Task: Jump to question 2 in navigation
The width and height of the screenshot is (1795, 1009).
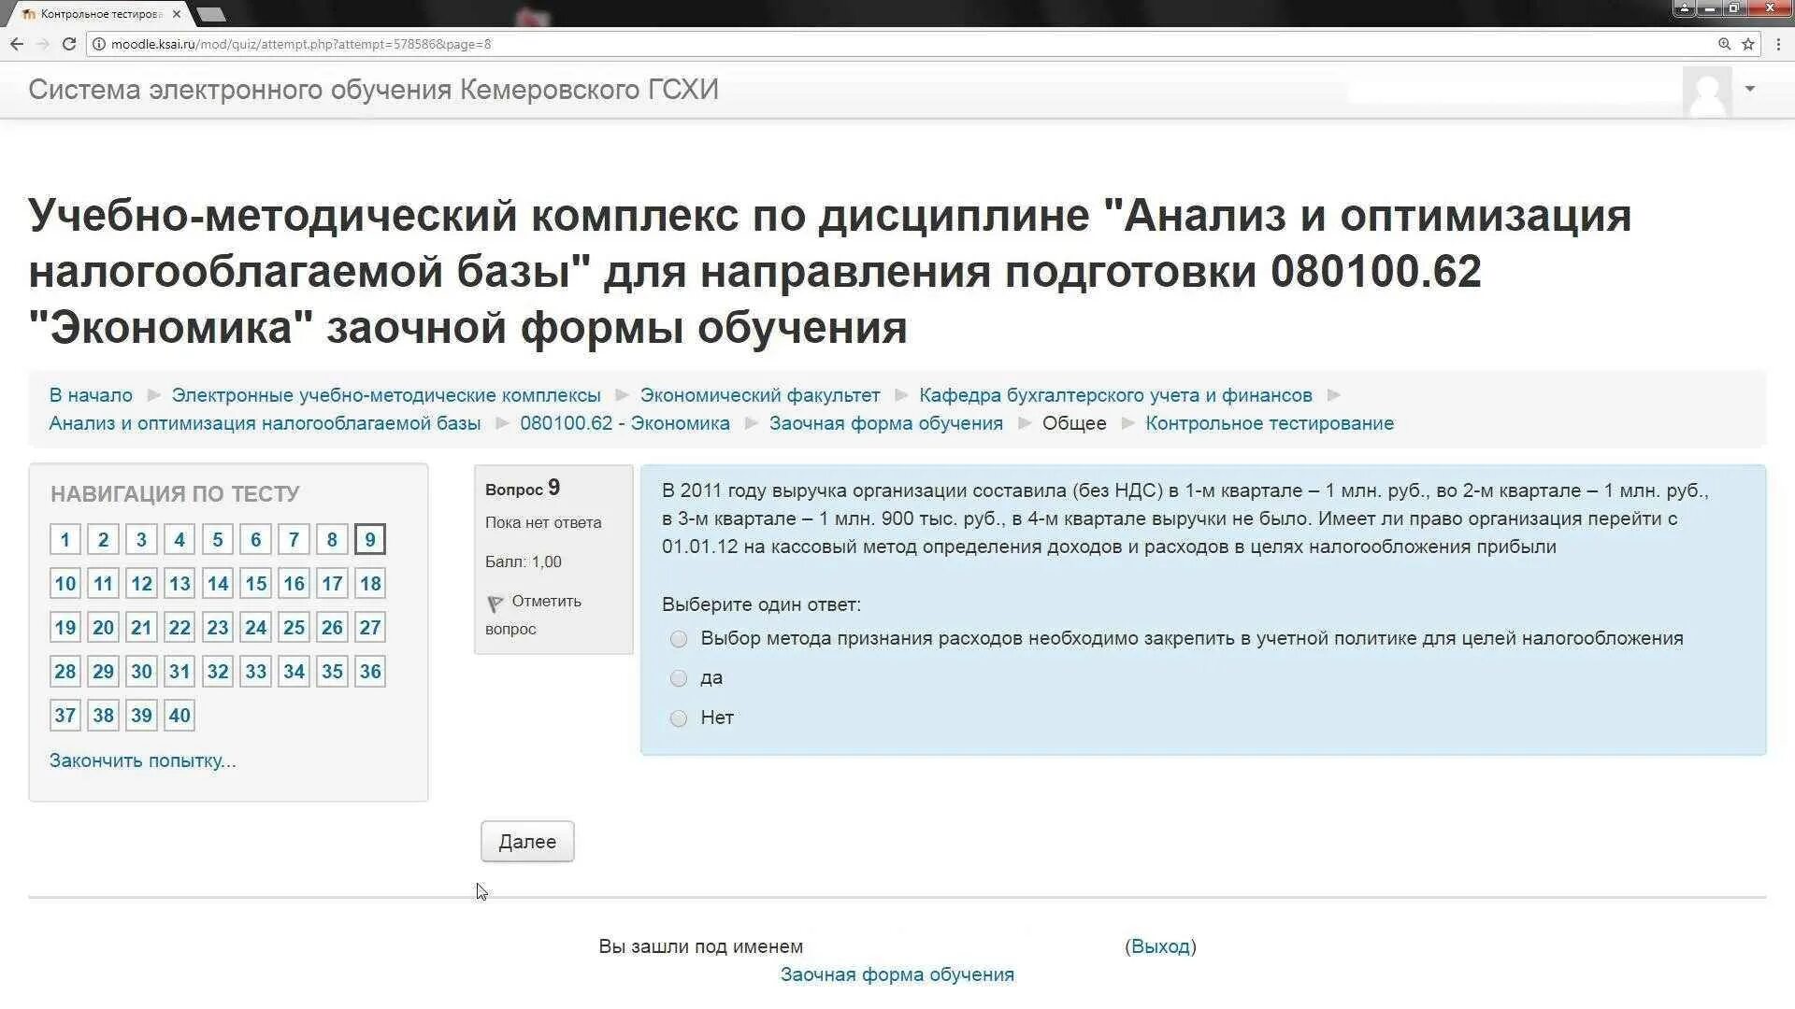Action: coord(103,539)
